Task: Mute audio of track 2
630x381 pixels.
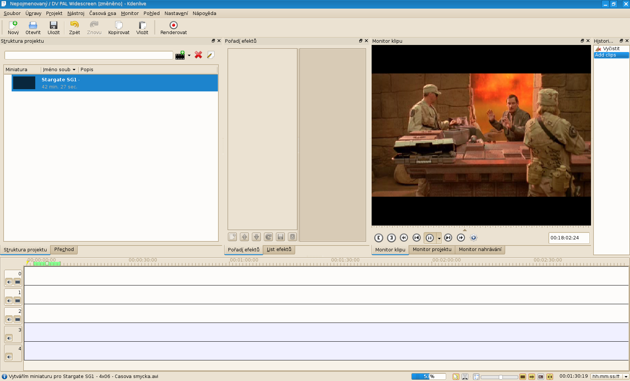Action: click(x=9, y=320)
